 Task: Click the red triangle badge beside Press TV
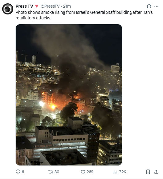pyautogui.click(x=37, y=6)
